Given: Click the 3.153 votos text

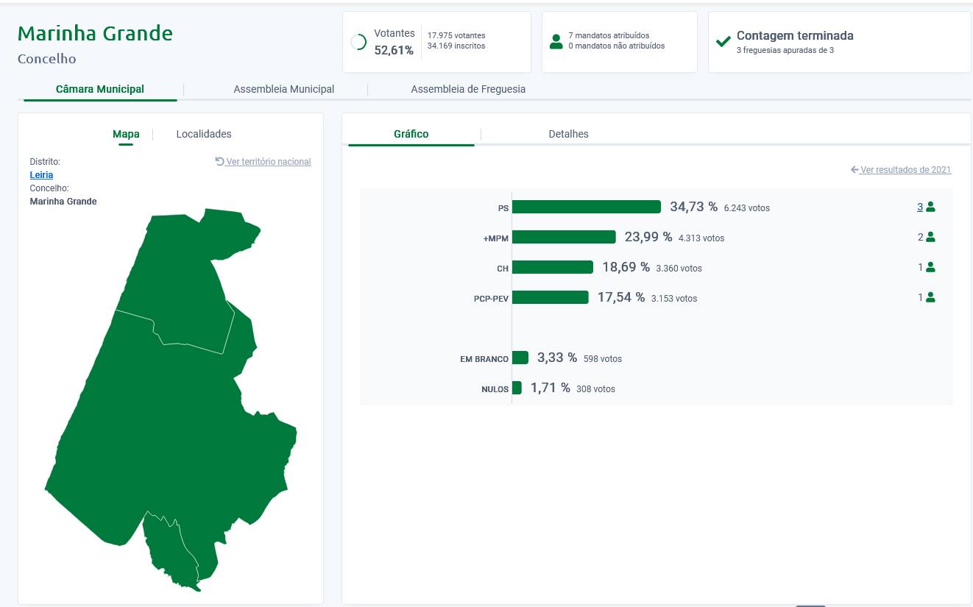Looking at the screenshot, I should pos(674,299).
